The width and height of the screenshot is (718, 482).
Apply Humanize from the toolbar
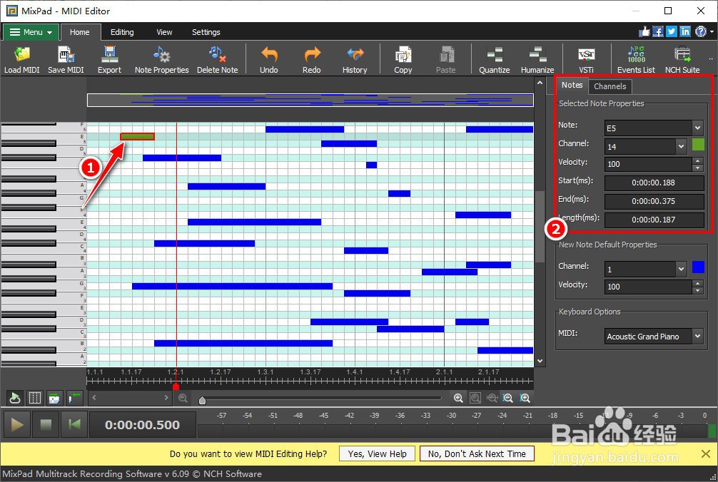point(537,60)
